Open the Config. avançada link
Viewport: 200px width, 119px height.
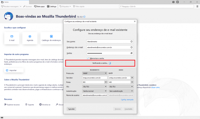(x=127, y=99)
